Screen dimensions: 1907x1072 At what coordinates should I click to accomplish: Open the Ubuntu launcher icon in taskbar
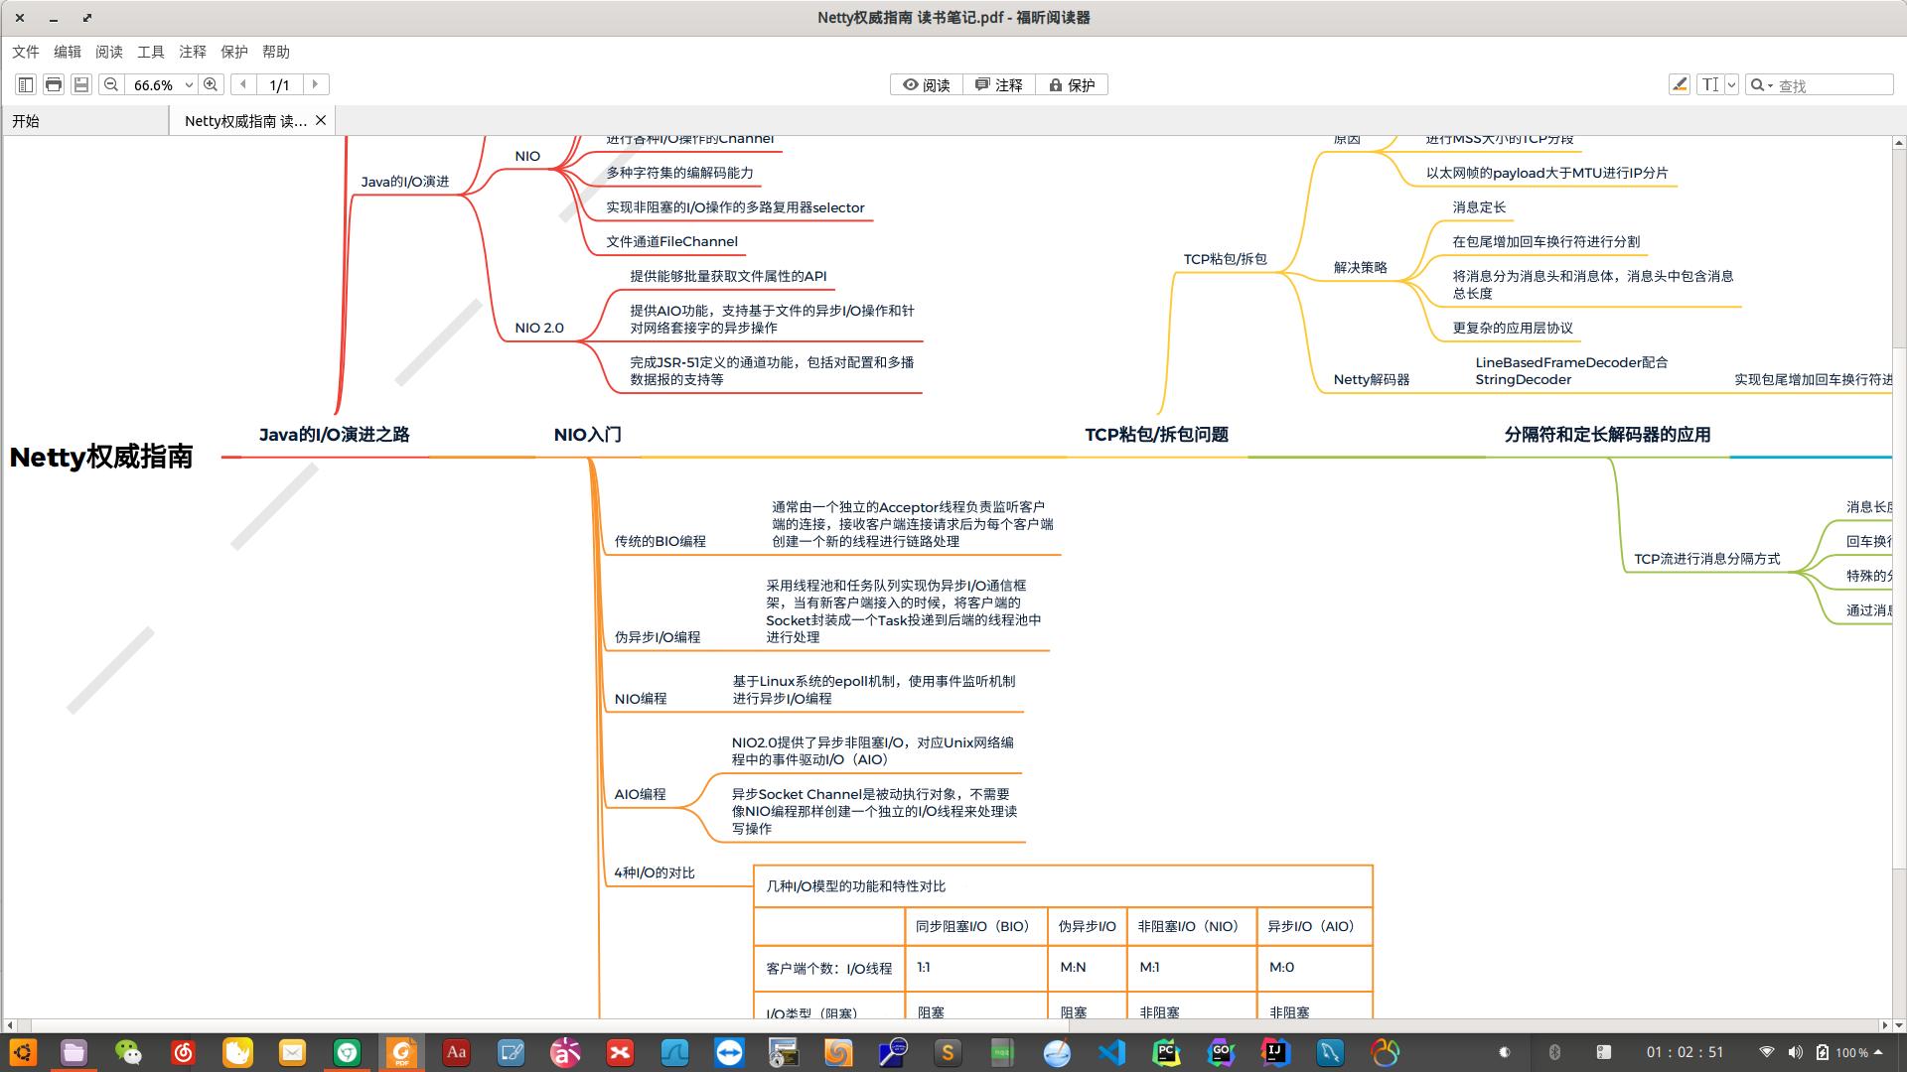point(23,1052)
